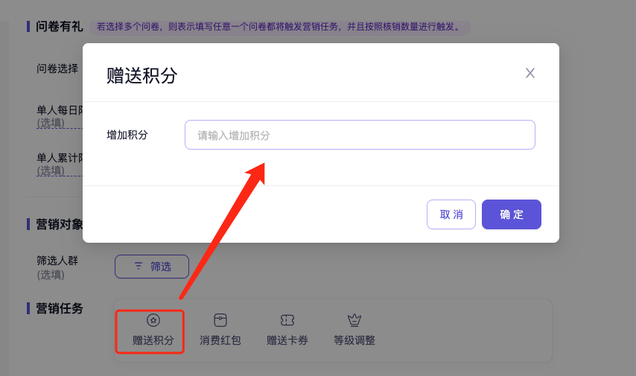Select the 营销任务 section heading
636x376 pixels.
coord(59,308)
